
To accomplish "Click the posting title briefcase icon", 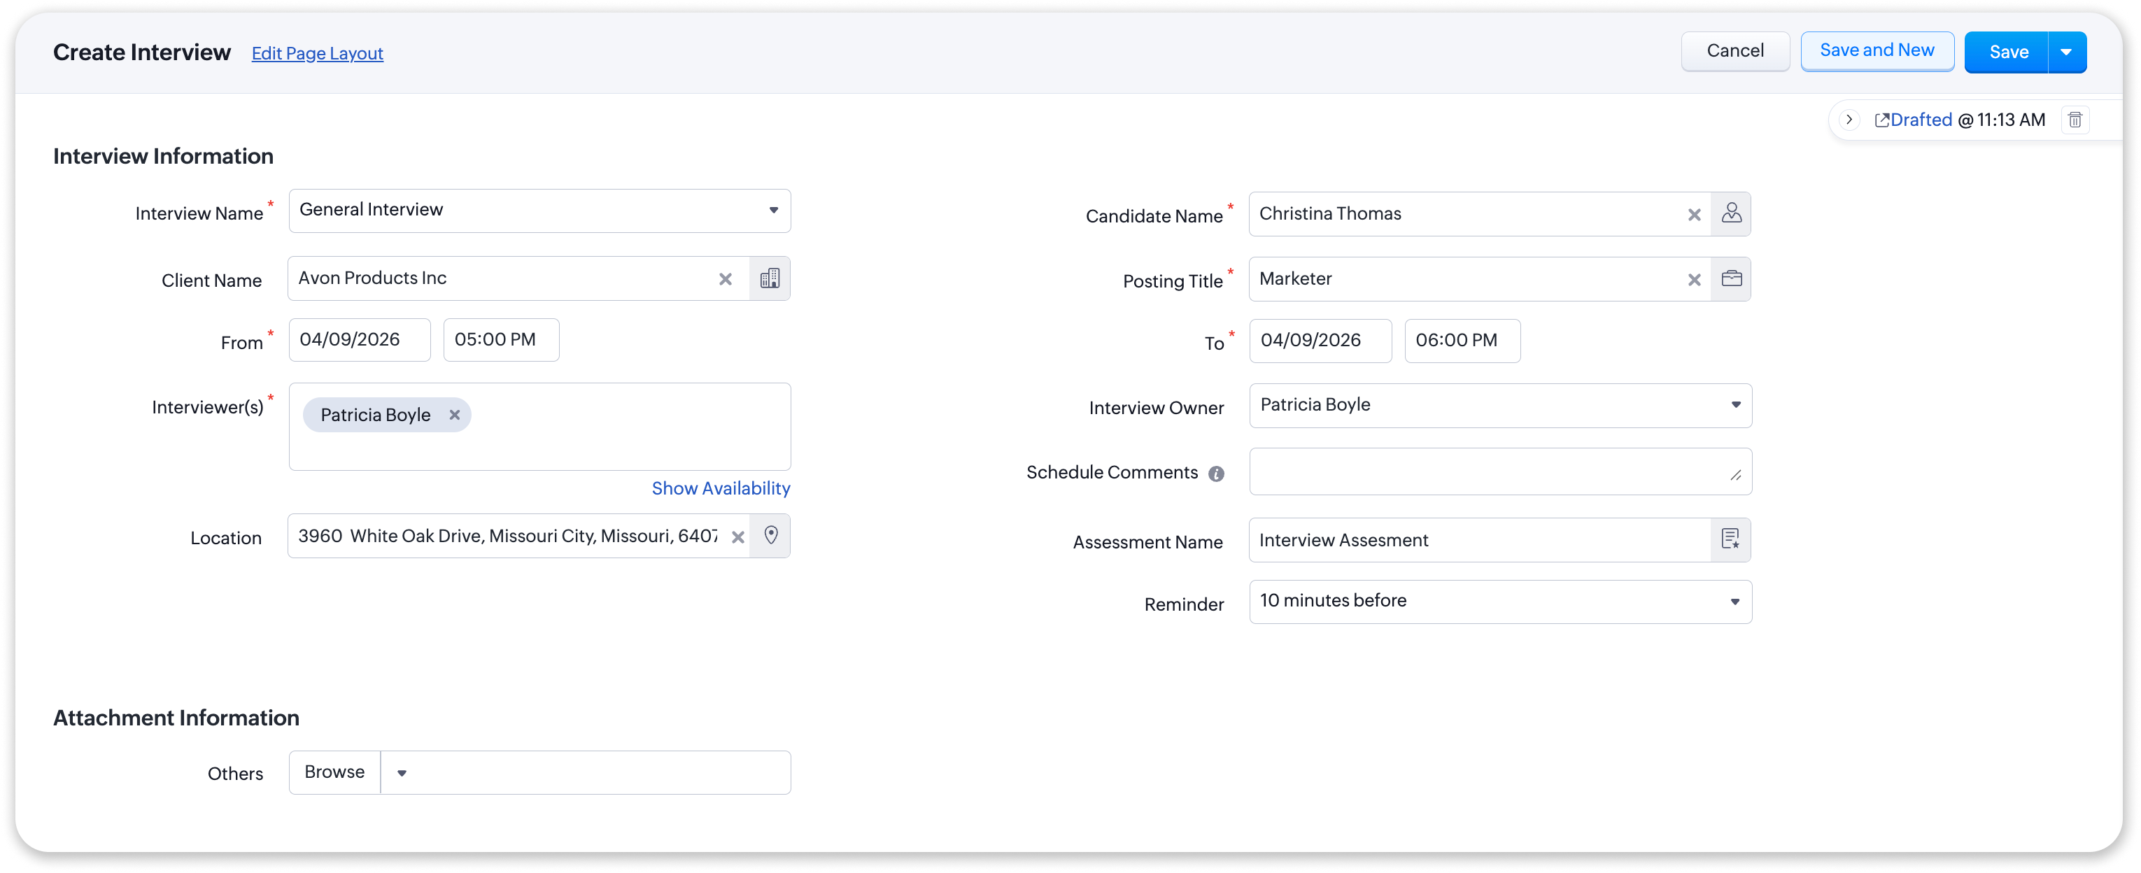I will pos(1731,279).
